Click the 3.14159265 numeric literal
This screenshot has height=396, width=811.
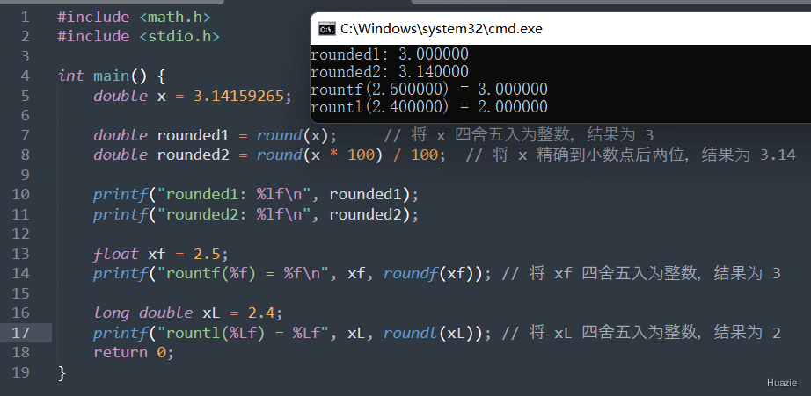pos(239,96)
